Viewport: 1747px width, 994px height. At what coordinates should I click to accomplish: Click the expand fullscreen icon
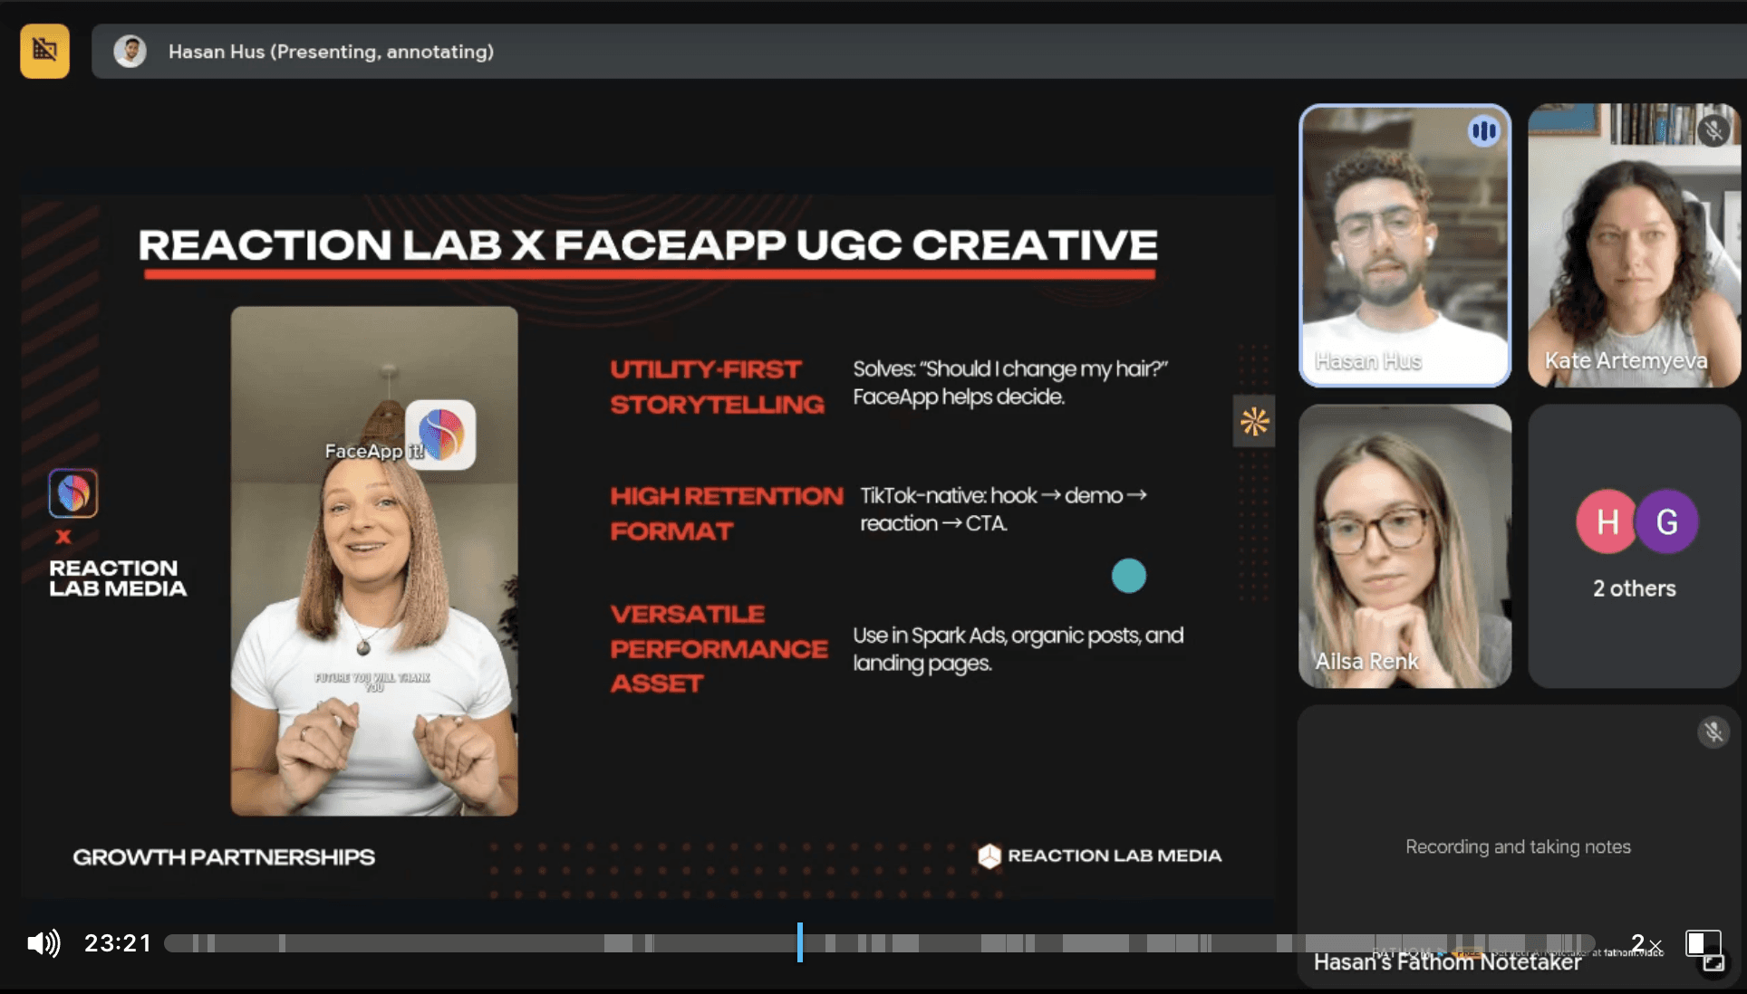click(x=1714, y=963)
